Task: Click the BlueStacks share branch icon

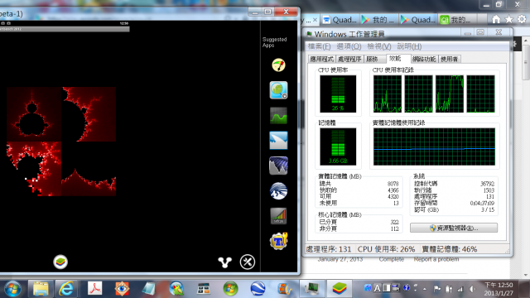Action: click(x=224, y=262)
